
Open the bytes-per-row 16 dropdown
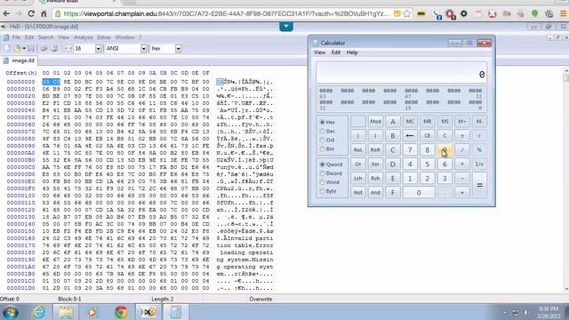coord(98,48)
